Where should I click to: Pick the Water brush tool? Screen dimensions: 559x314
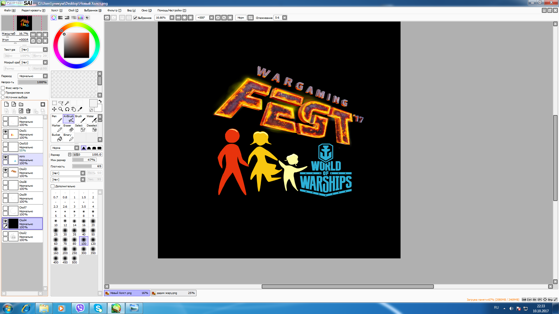92,119
